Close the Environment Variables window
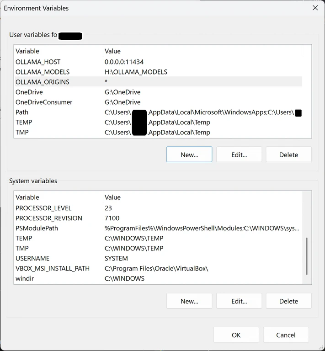This screenshot has height=351, width=325. (x=315, y=8)
